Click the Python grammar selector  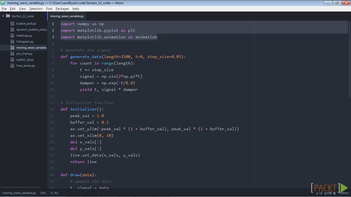click(344, 193)
